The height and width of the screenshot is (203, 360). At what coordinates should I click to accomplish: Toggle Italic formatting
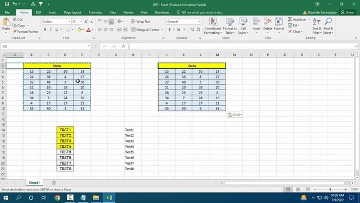[51, 30]
